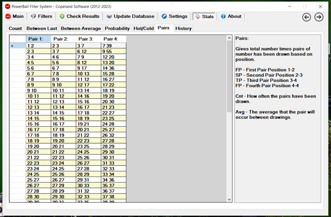Select cell '9 55' in Pair 4 column
331x217 pixels.
pos(114,51)
